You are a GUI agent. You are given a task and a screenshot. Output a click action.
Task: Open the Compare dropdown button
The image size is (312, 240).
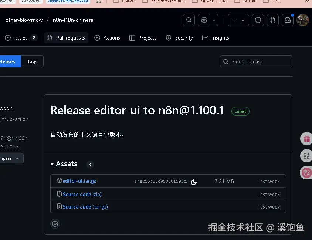click(x=11, y=158)
